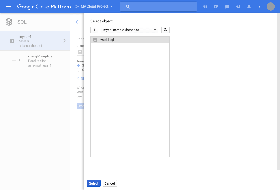Click the file icon in Cloud Storage field

[x=80, y=52]
